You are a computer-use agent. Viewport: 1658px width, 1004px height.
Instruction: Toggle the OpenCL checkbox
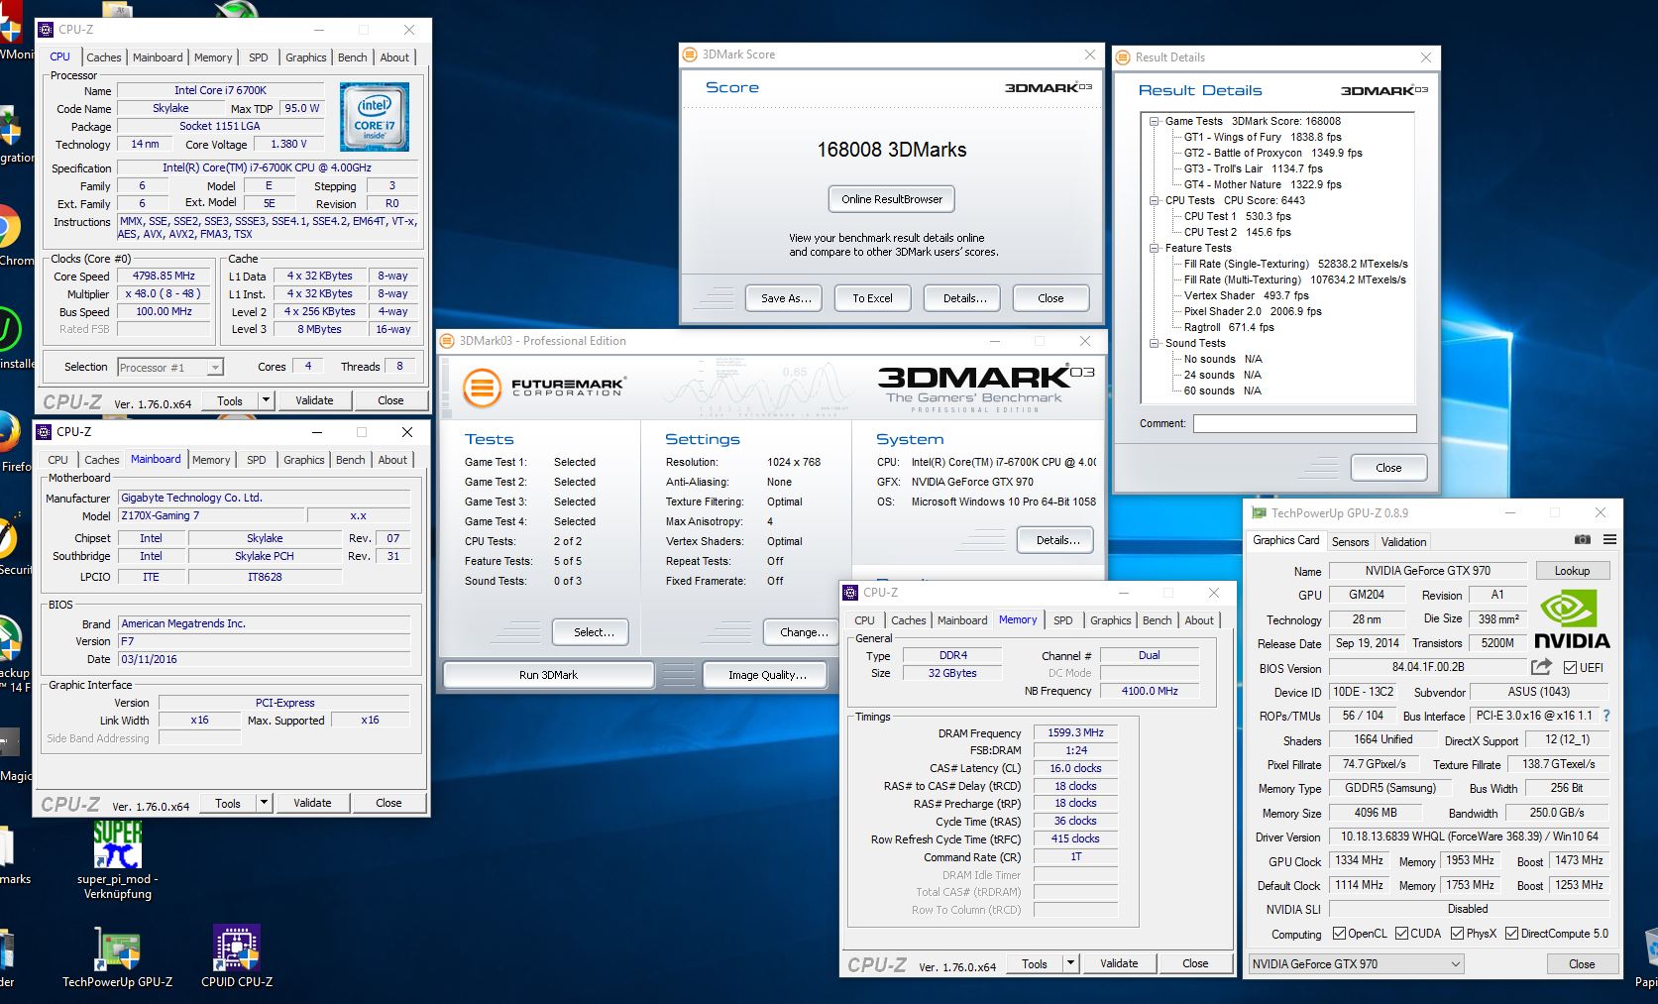point(1339,934)
